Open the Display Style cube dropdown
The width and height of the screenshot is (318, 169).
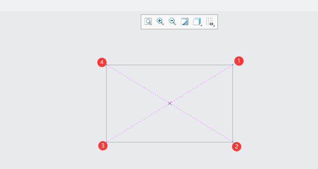click(x=197, y=21)
